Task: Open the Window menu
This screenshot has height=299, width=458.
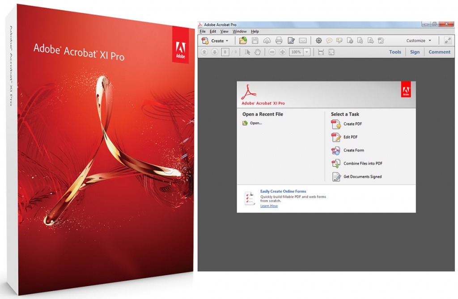Action: click(x=240, y=31)
